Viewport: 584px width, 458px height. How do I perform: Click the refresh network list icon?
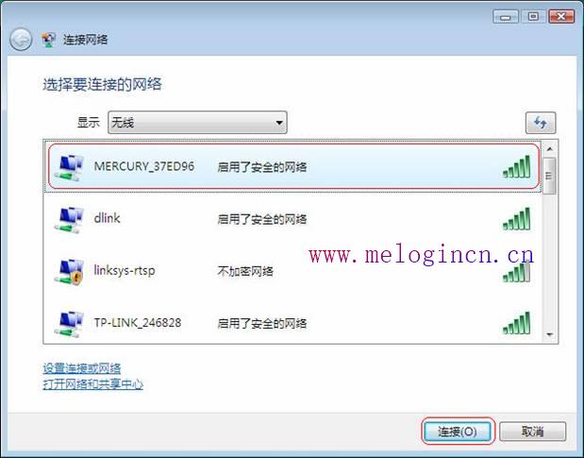(x=541, y=123)
